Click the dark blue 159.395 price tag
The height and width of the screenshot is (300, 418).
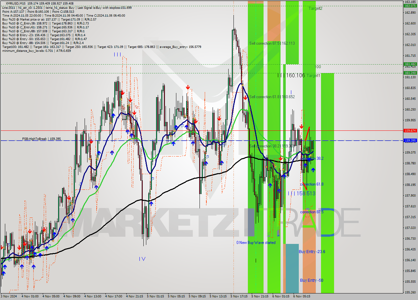pos(410,141)
